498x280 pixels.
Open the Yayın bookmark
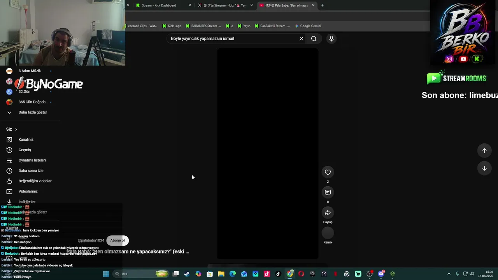point(244,26)
